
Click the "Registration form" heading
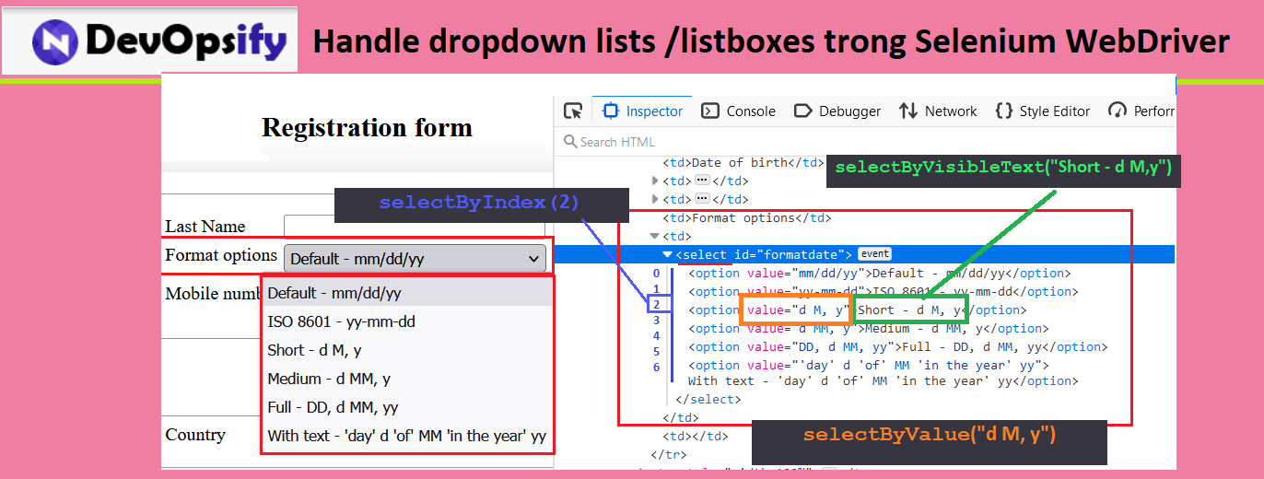click(367, 127)
